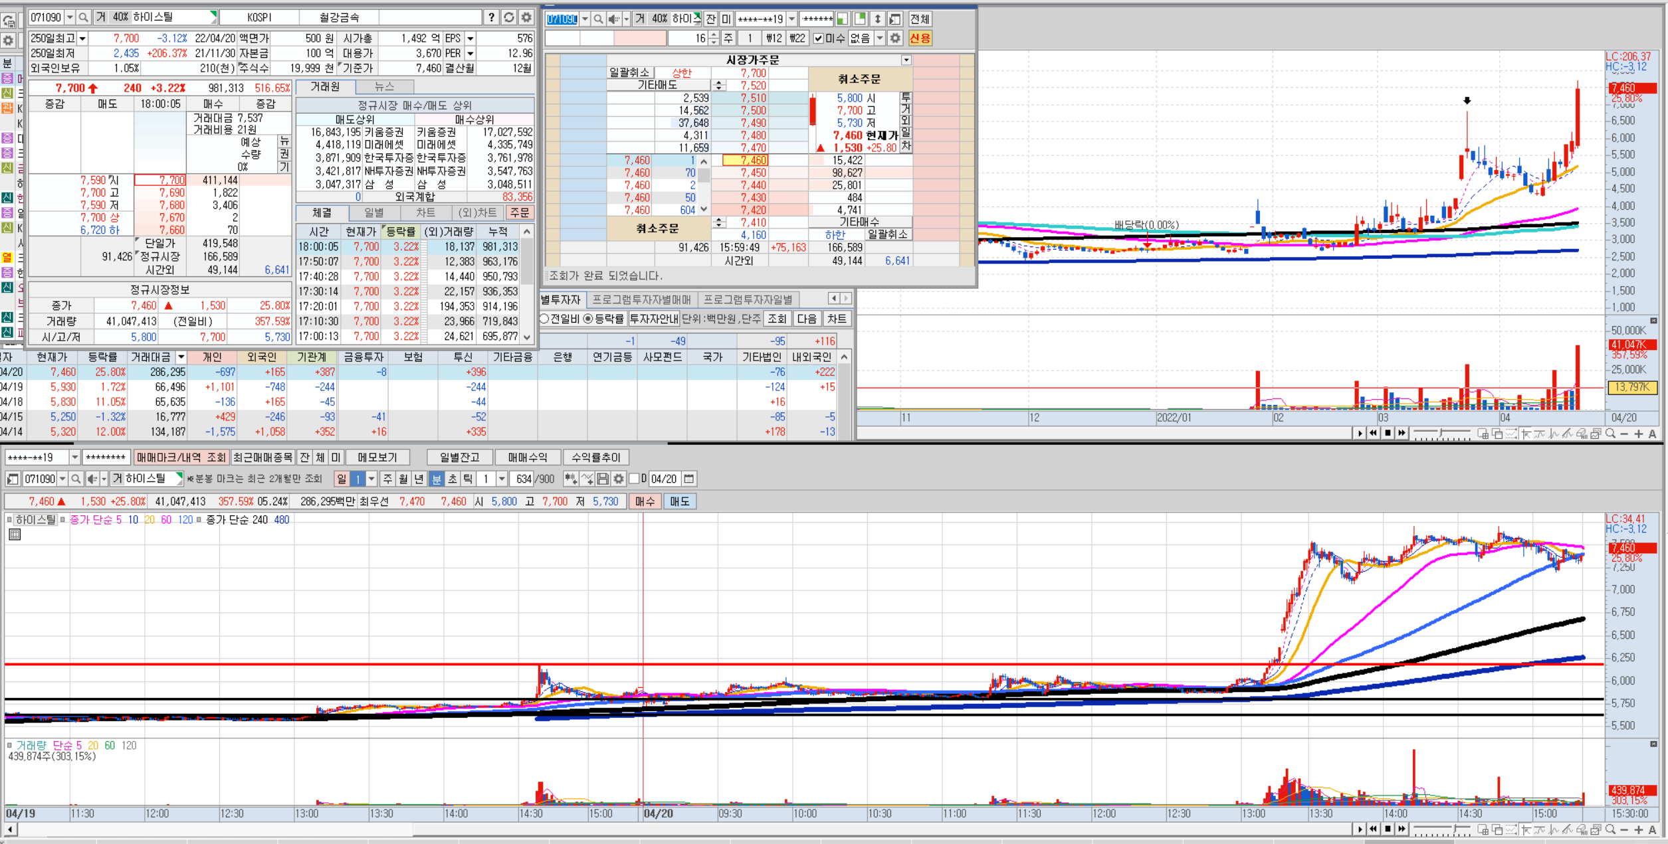The width and height of the screenshot is (1668, 844).
Task: Click the speaker icon in the order window header
Action: pyautogui.click(x=613, y=19)
